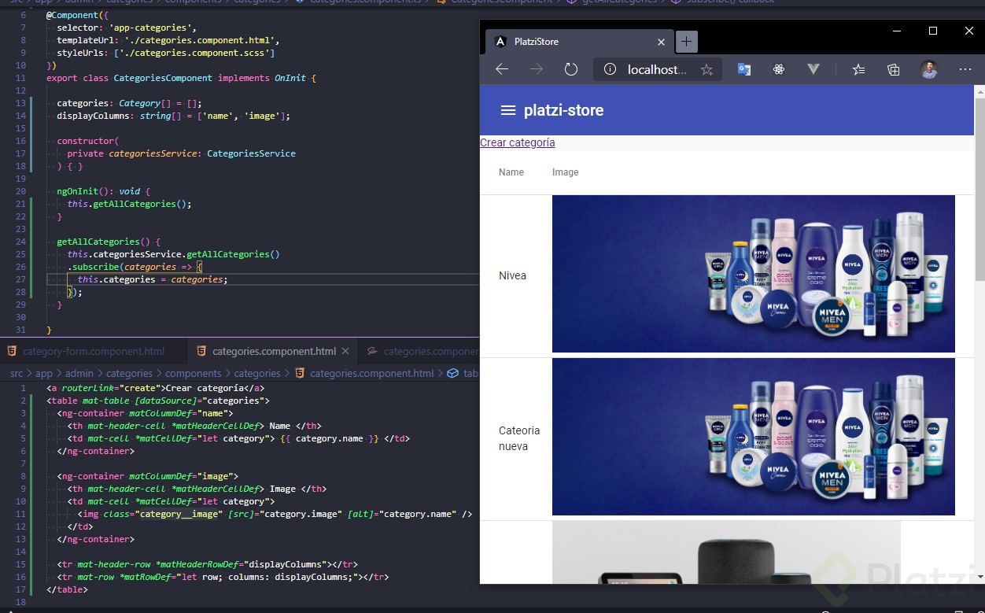Add this page to favorites with the star
Viewport: 985px width, 613px height.
point(706,69)
